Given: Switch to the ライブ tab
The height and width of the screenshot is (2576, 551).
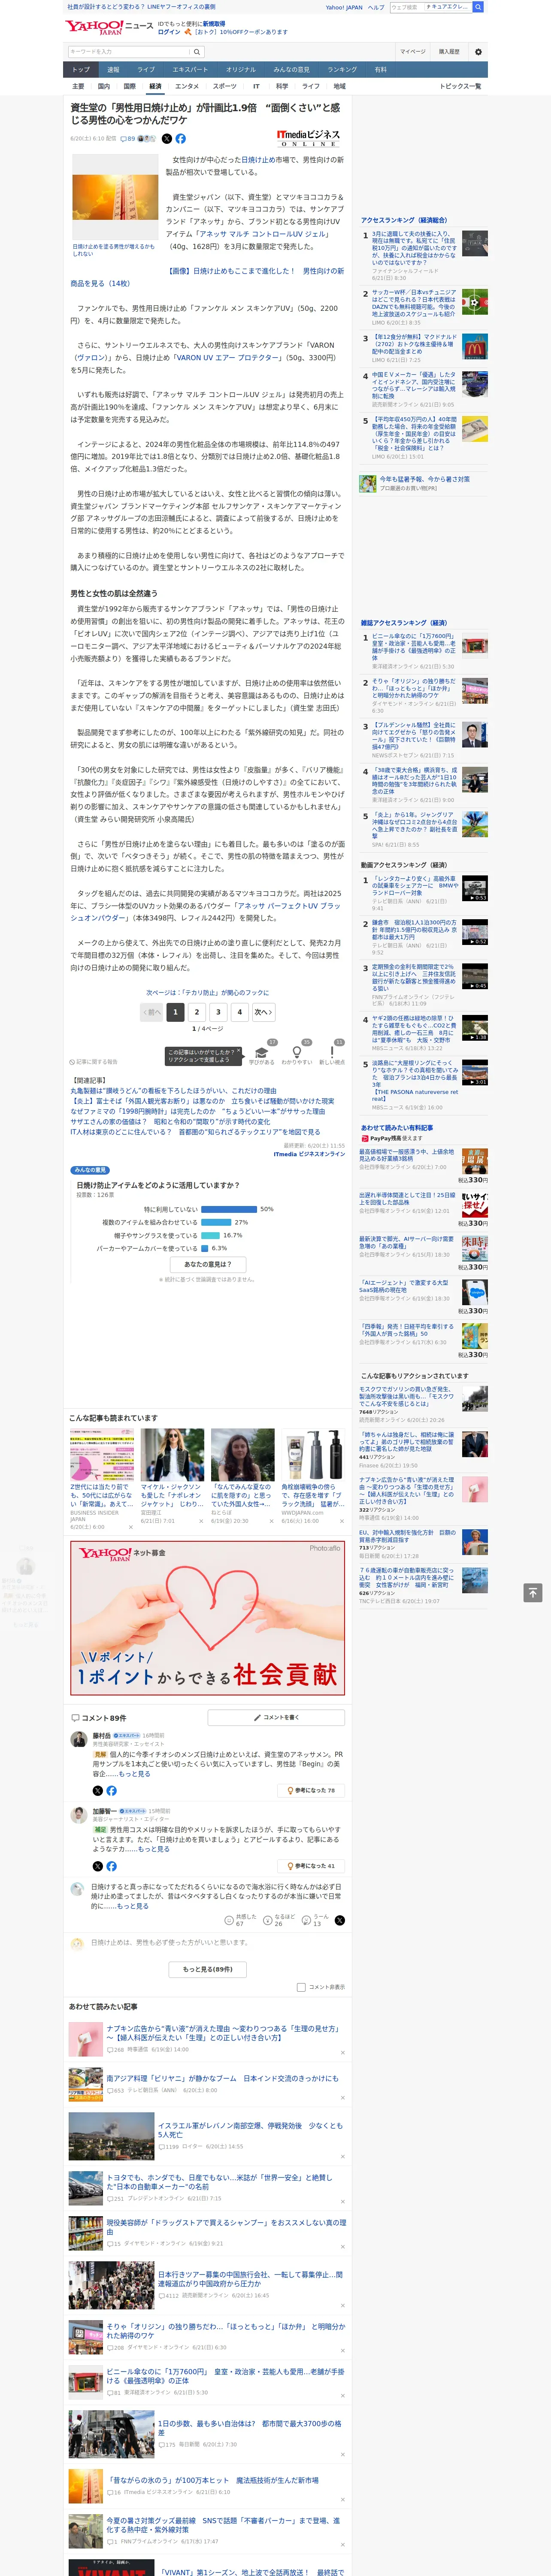Looking at the screenshot, I should pyautogui.click(x=146, y=70).
